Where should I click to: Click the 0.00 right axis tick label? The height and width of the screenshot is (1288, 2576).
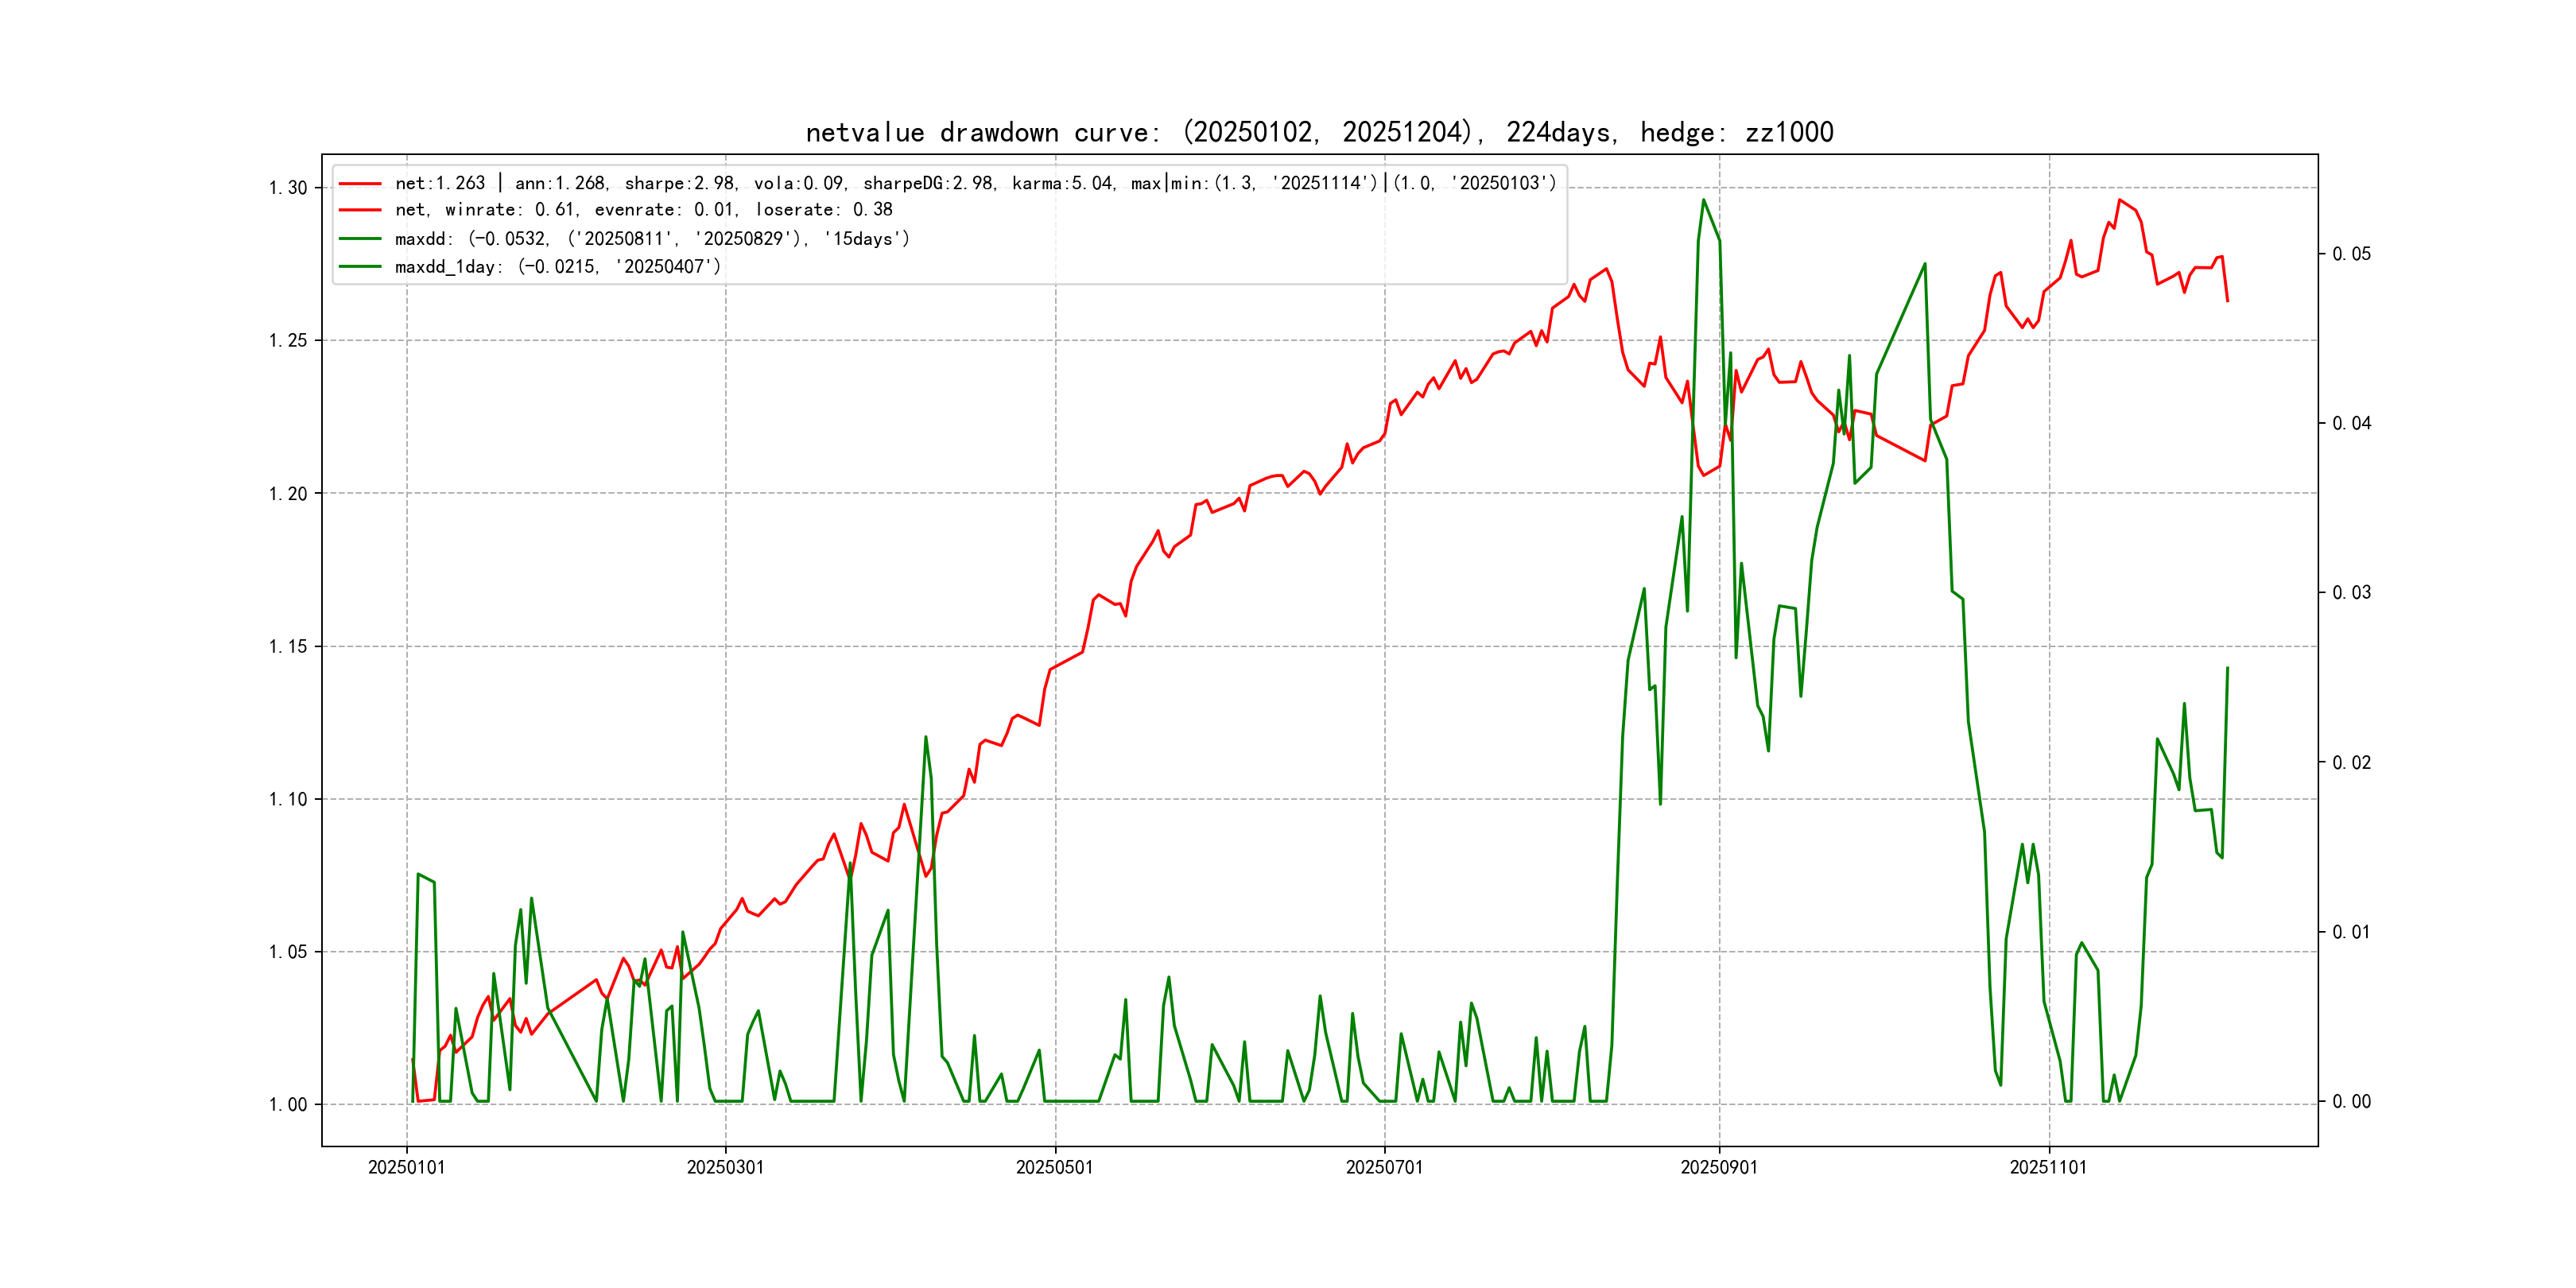tap(2351, 1101)
